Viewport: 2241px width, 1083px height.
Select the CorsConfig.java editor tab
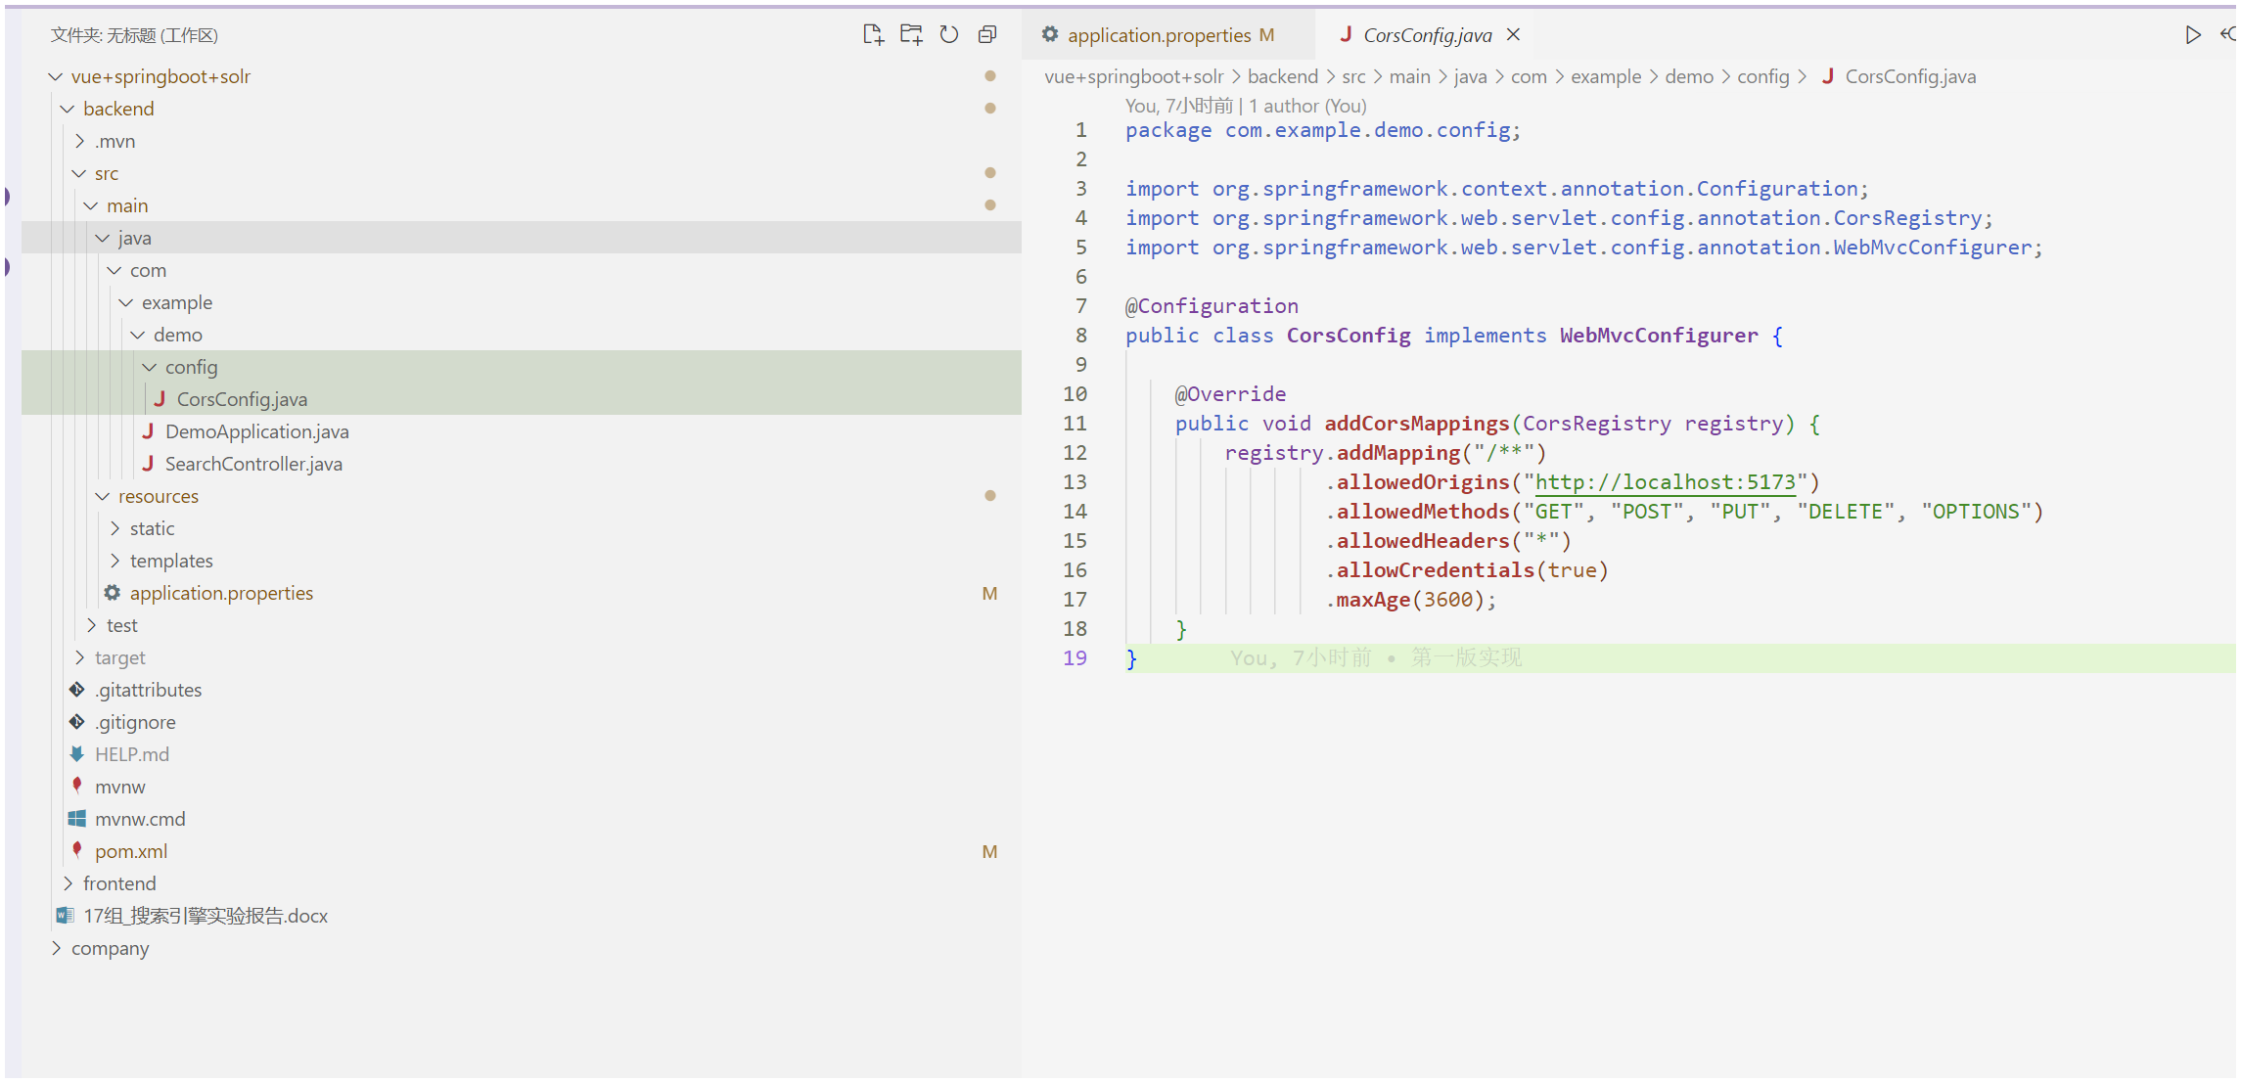click(1427, 35)
